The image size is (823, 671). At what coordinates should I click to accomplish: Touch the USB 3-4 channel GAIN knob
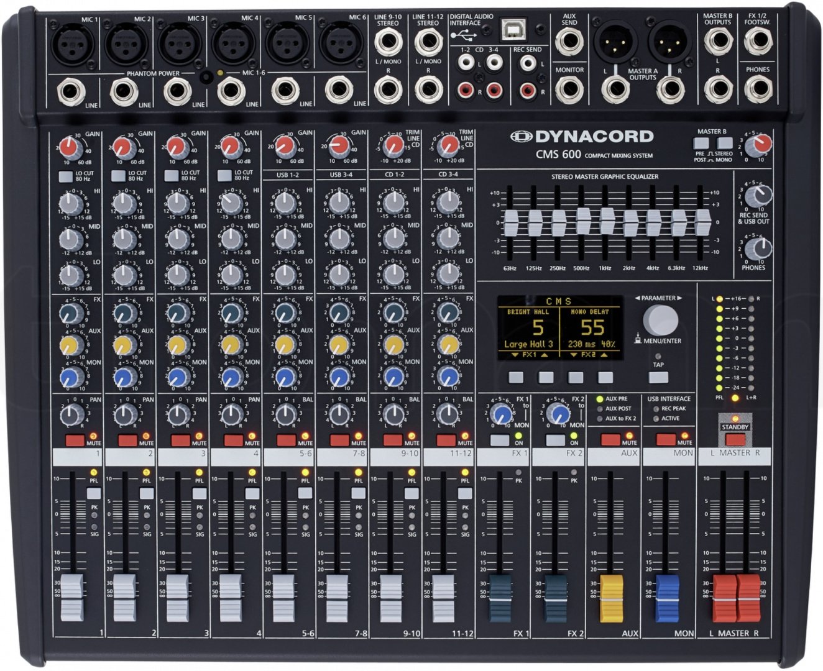(x=339, y=147)
